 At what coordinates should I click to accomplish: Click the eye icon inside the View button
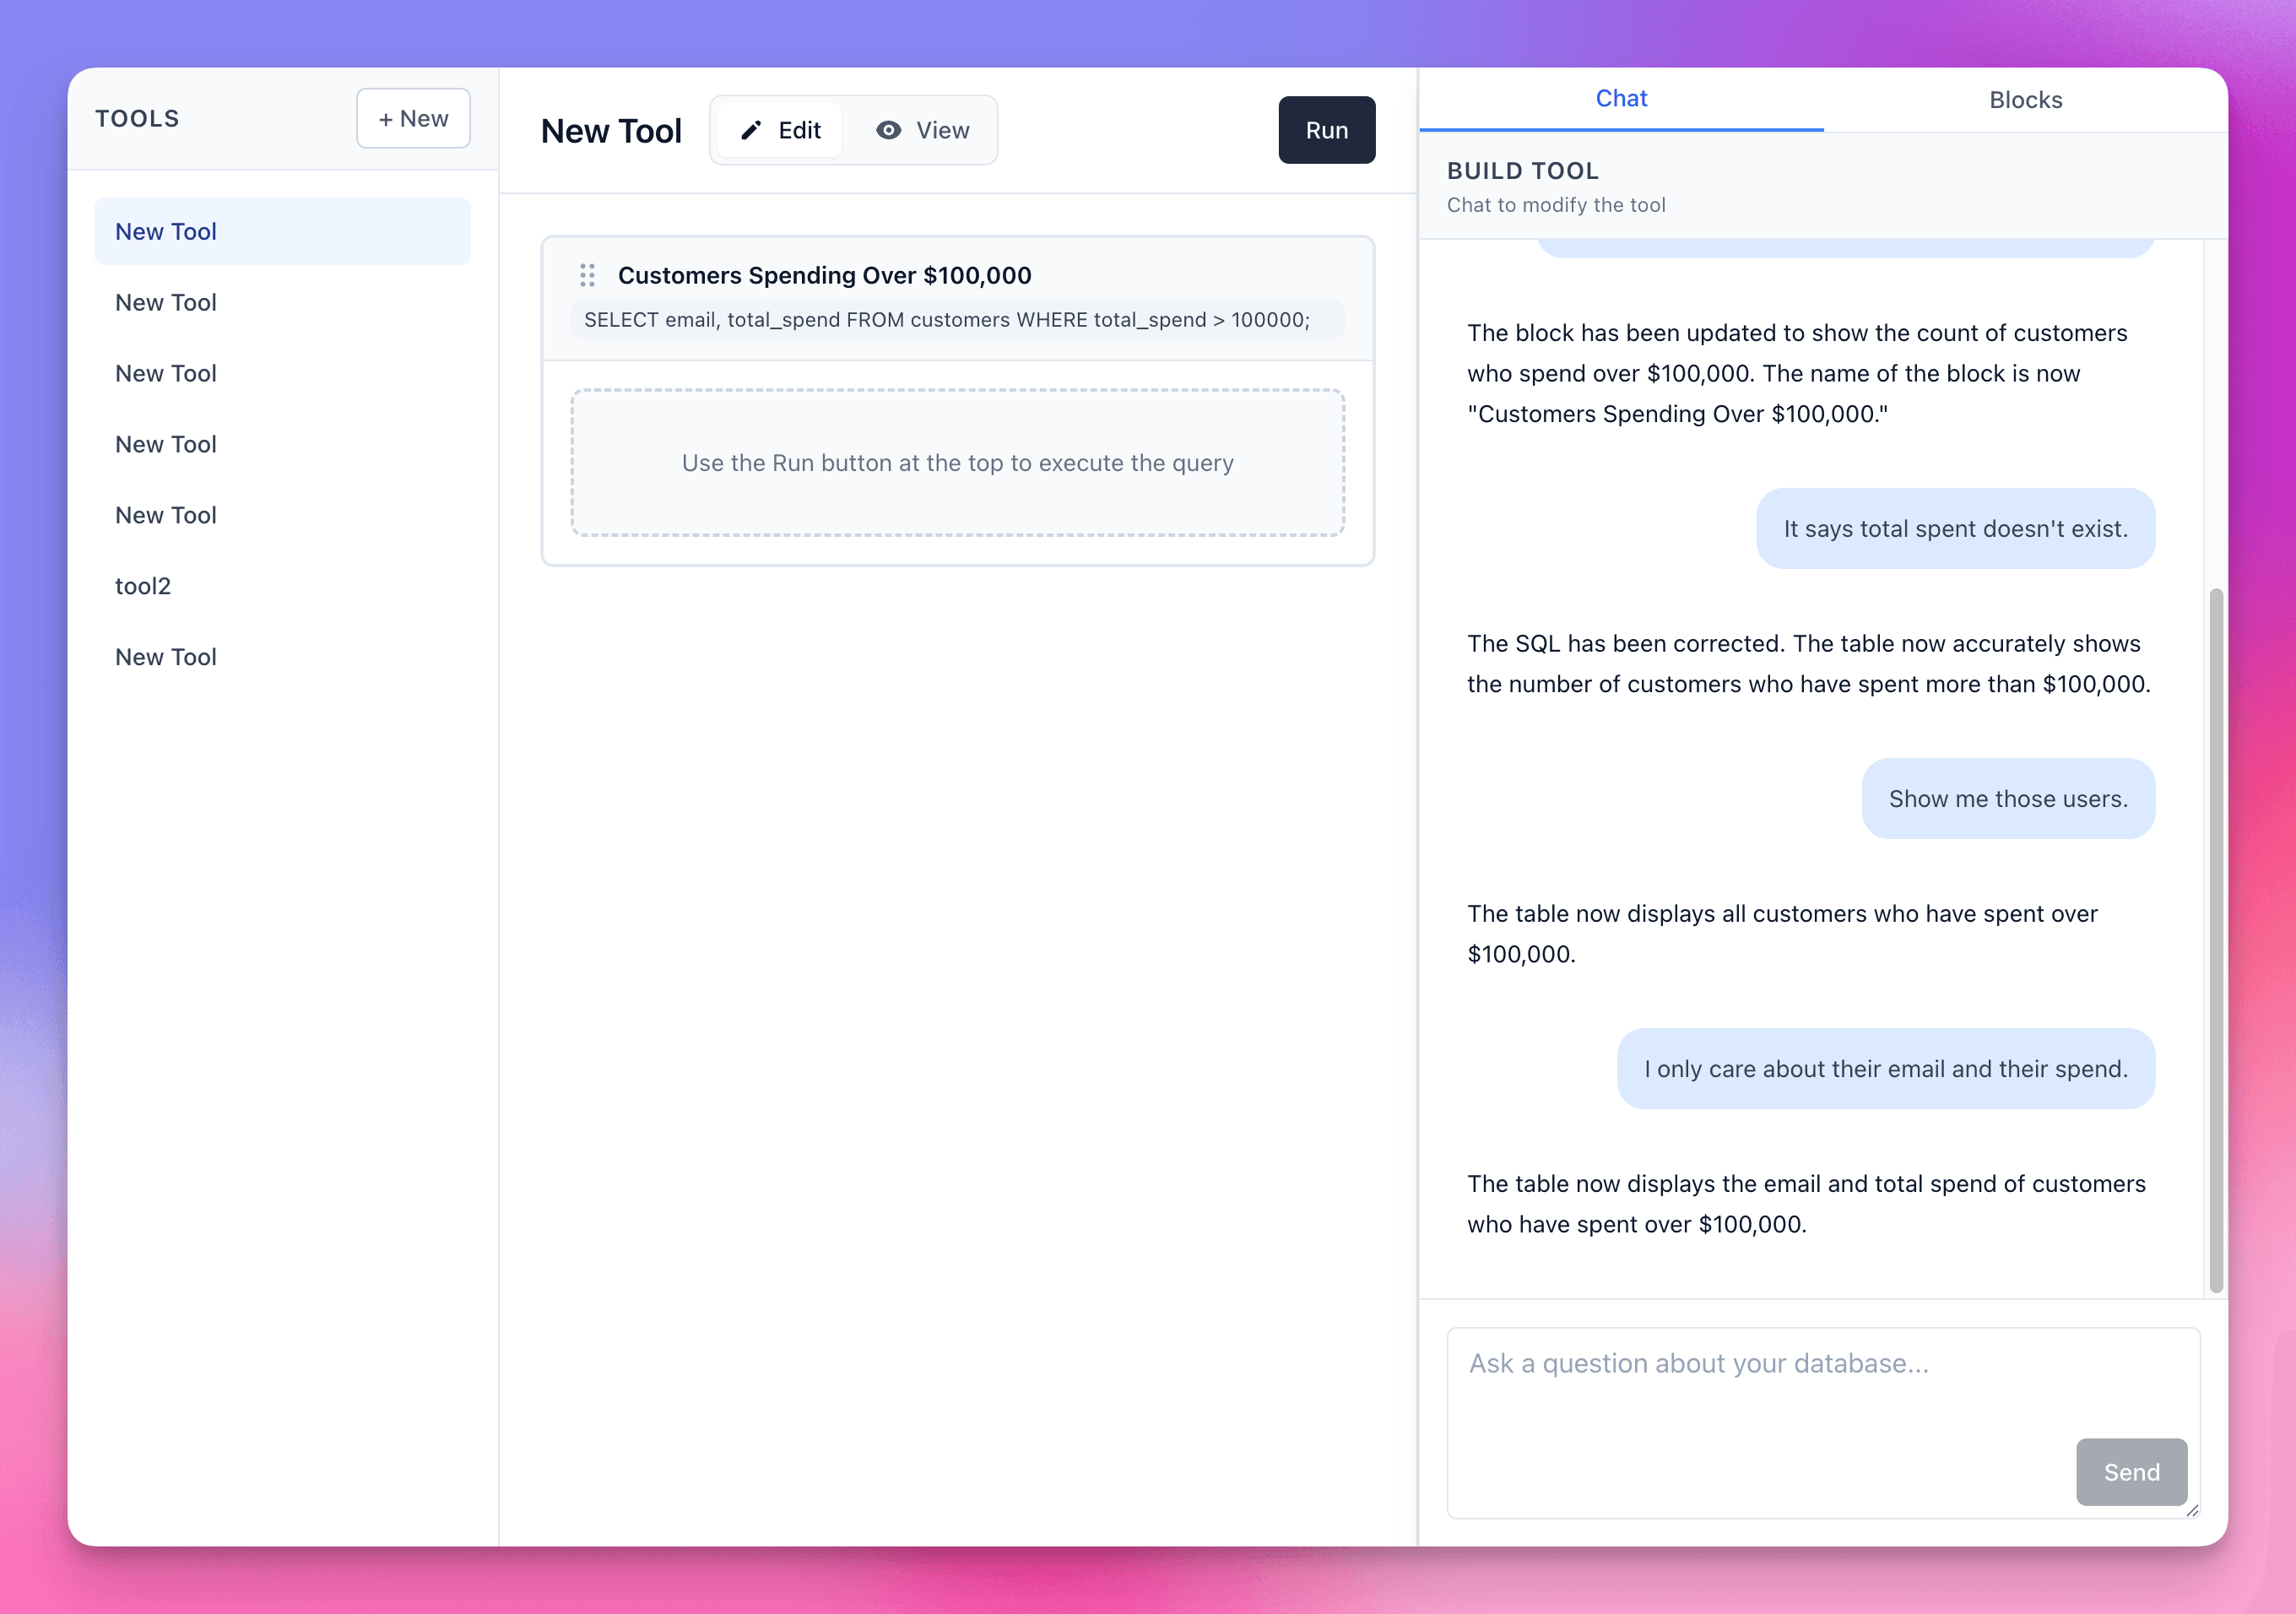(888, 130)
